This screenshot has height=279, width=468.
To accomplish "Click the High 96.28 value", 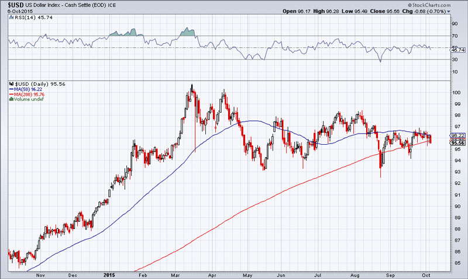I will (326, 11).
